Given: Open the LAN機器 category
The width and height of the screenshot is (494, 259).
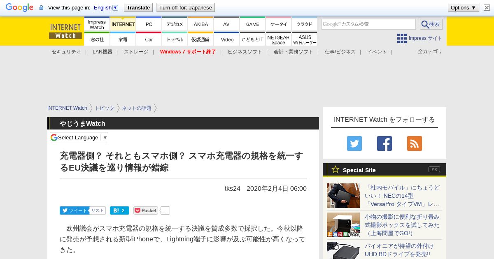Looking at the screenshot, I should pos(102,52).
